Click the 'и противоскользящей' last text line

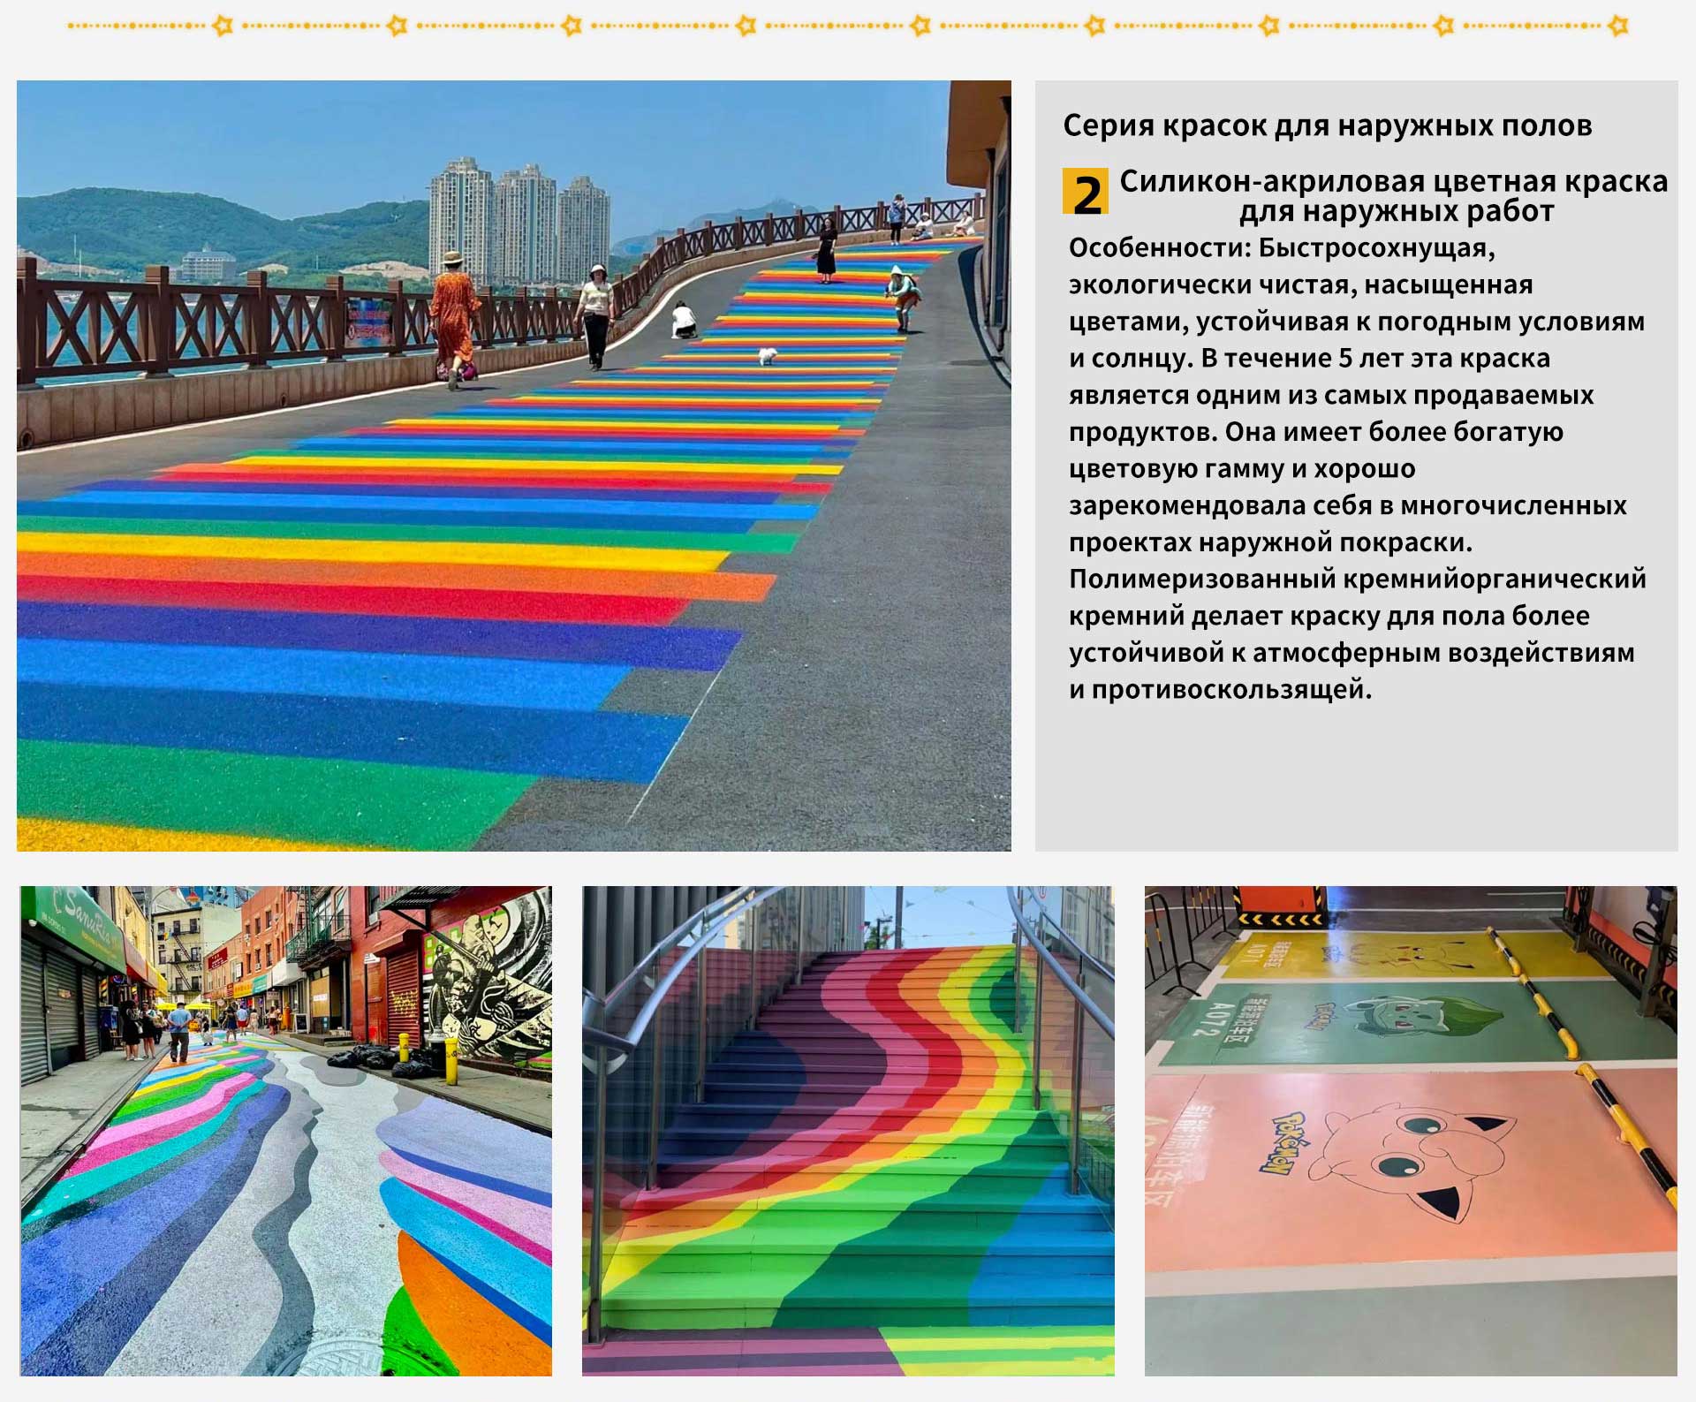click(x=1220, y=690)
